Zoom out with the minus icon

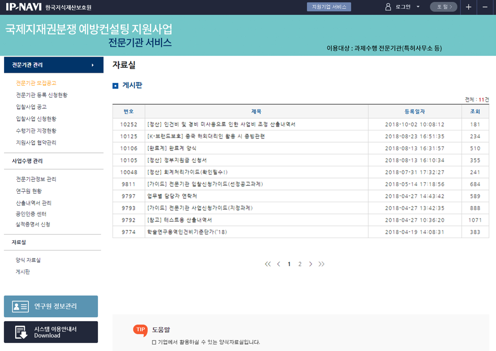[485, 7]
